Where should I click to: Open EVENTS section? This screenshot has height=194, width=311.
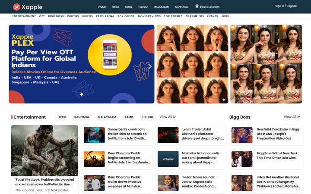point(213,16)
